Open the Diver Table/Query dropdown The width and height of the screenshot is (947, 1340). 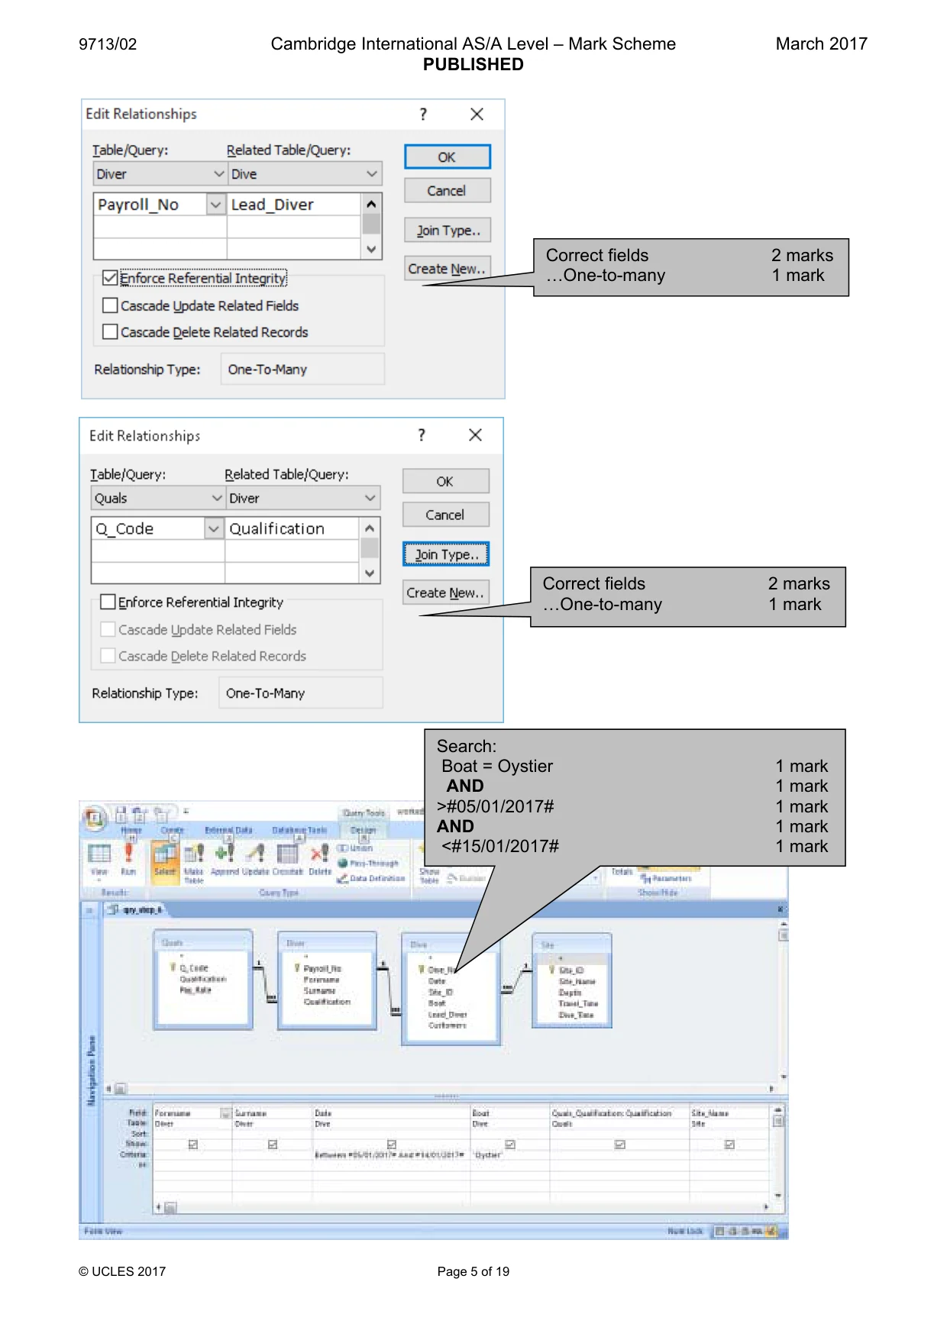point(218,174)
